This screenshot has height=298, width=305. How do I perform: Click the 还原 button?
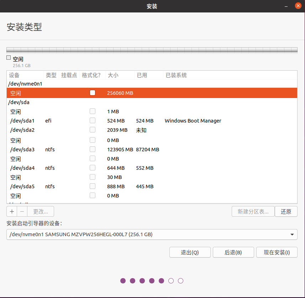pyautogui.click(x=286, y=211)
